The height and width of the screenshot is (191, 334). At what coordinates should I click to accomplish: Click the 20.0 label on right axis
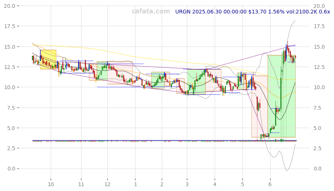(319, 6)
